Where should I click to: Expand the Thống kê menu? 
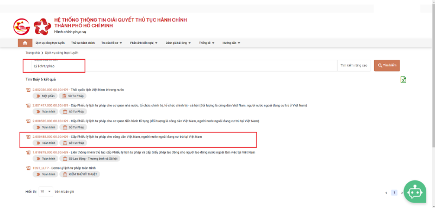[207, 43]
